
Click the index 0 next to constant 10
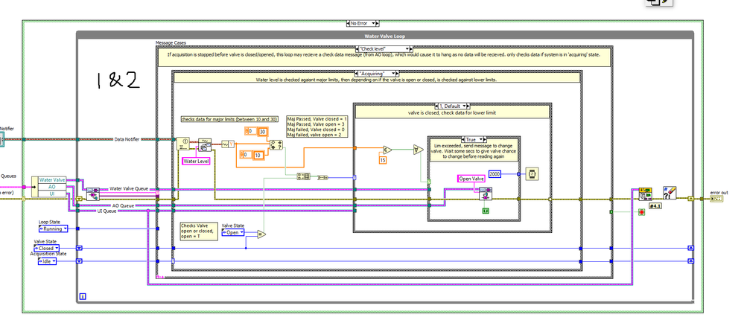coord(245,155)
